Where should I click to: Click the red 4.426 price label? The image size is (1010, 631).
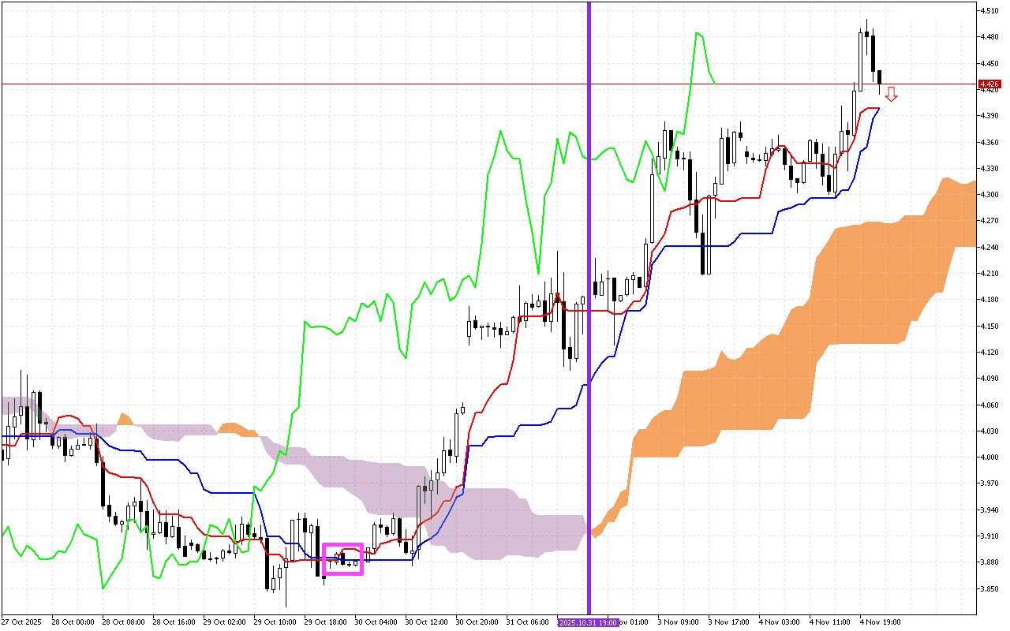pos(989,84)
